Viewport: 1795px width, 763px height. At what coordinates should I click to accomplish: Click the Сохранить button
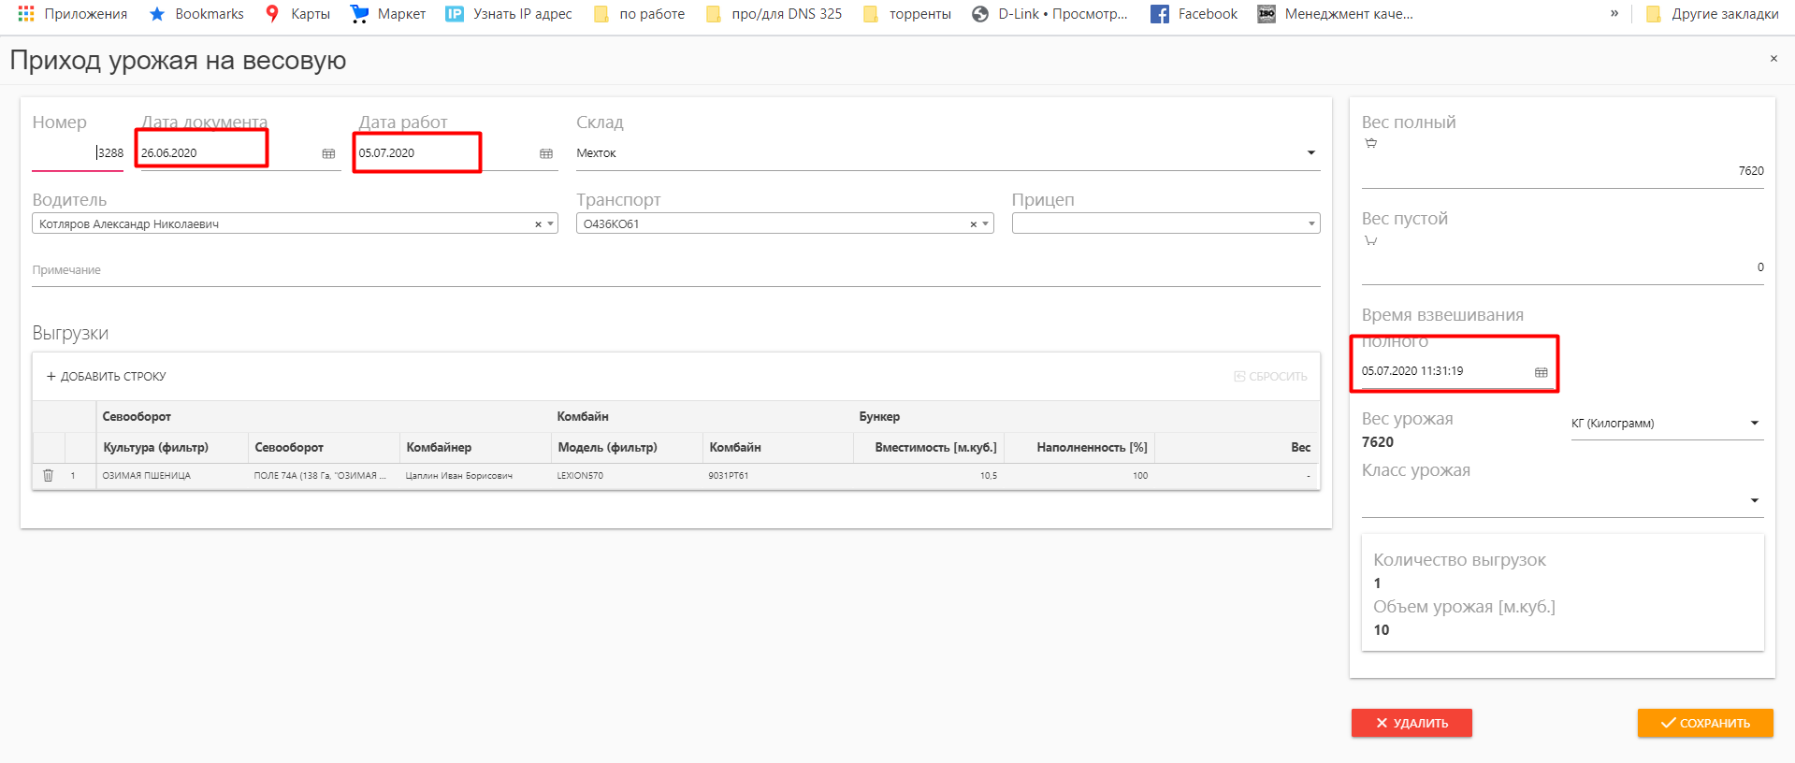pos(1704,723)
